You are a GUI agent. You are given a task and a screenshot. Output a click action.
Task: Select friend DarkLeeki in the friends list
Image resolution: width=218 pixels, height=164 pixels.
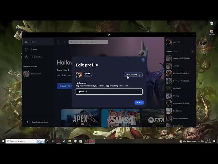tap(177, 111)
